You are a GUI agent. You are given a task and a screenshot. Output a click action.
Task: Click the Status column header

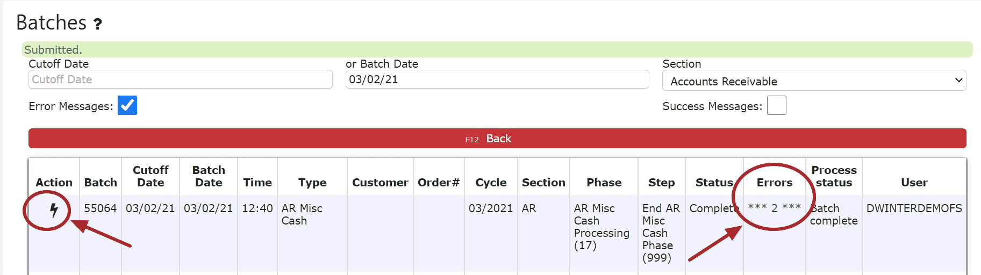(x=714, y=183)
